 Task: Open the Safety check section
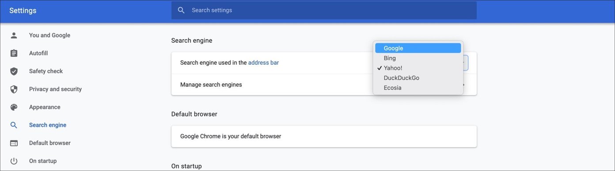(46, 71)
